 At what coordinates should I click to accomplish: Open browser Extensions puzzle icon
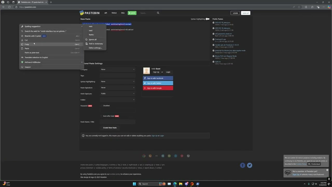coord(306,7)
